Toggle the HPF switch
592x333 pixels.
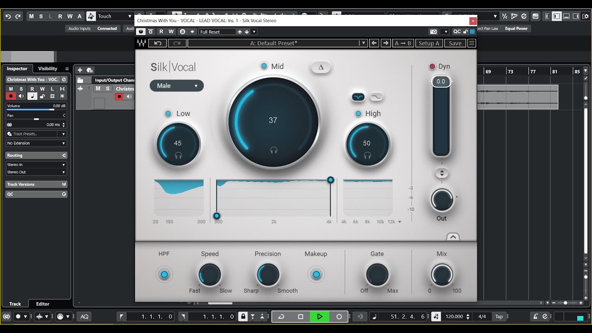pyautogui.click(x=164, y=275)
